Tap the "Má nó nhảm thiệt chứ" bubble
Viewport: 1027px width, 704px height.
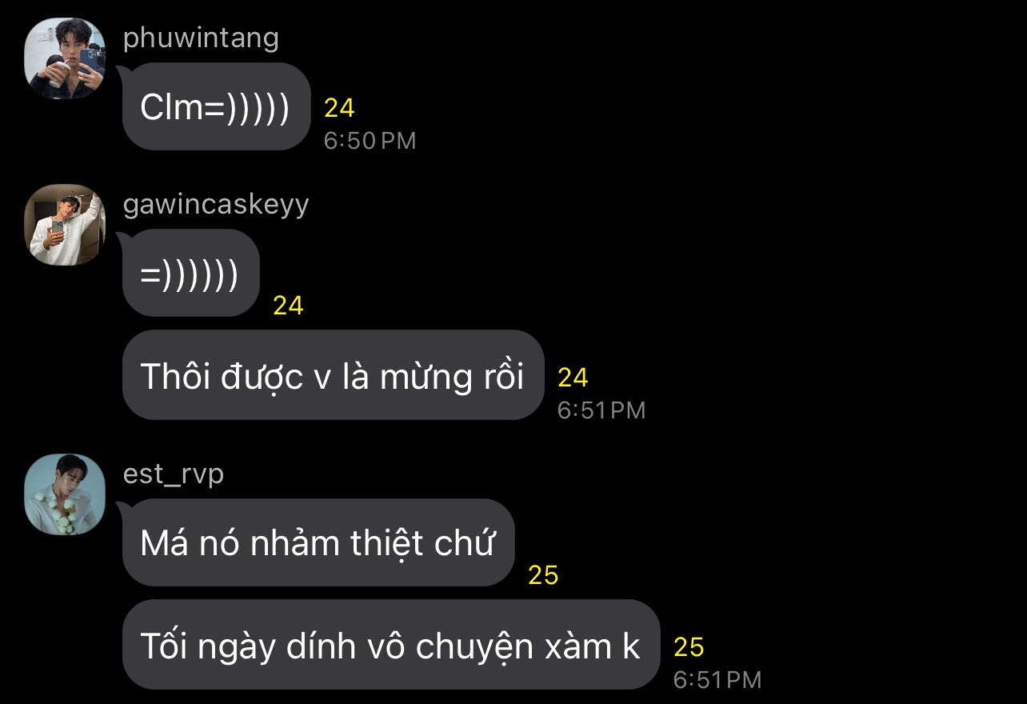tap(318, 543)
